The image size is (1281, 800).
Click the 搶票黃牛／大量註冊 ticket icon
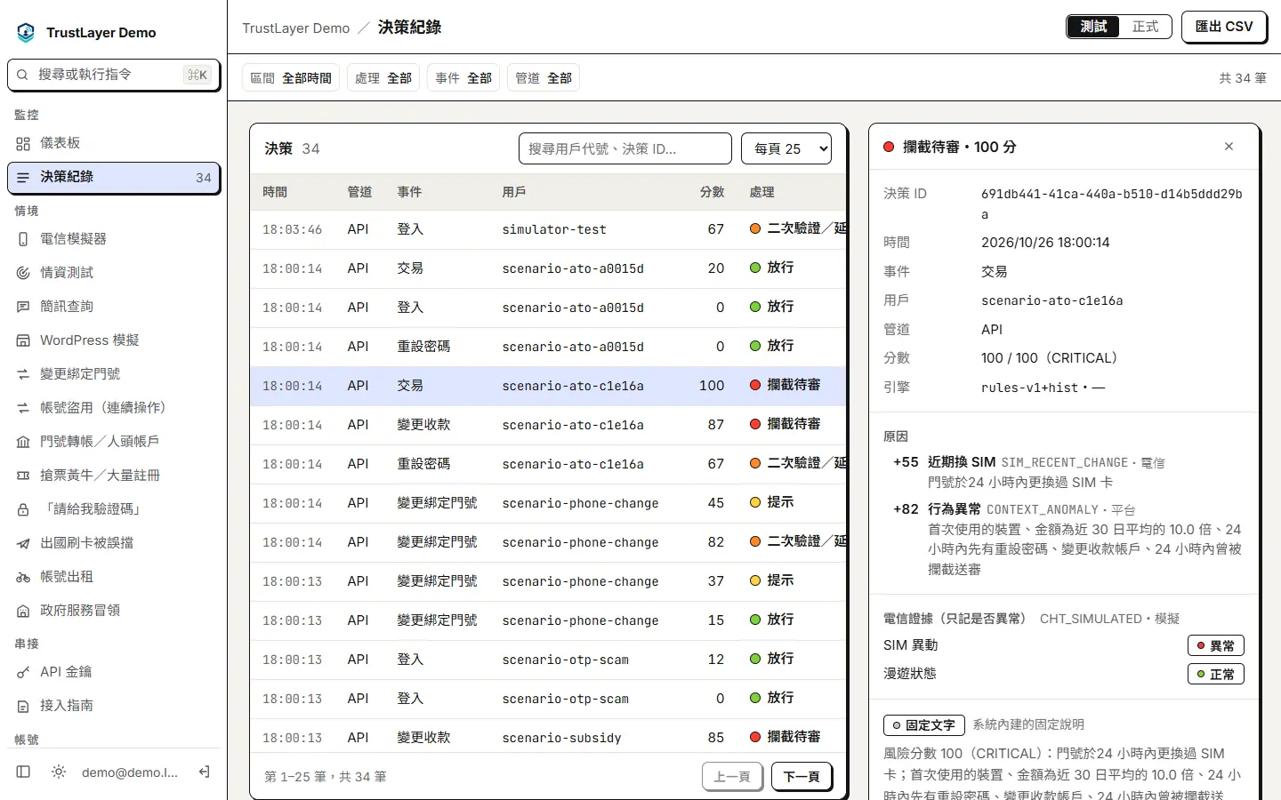tap(23, 476)
